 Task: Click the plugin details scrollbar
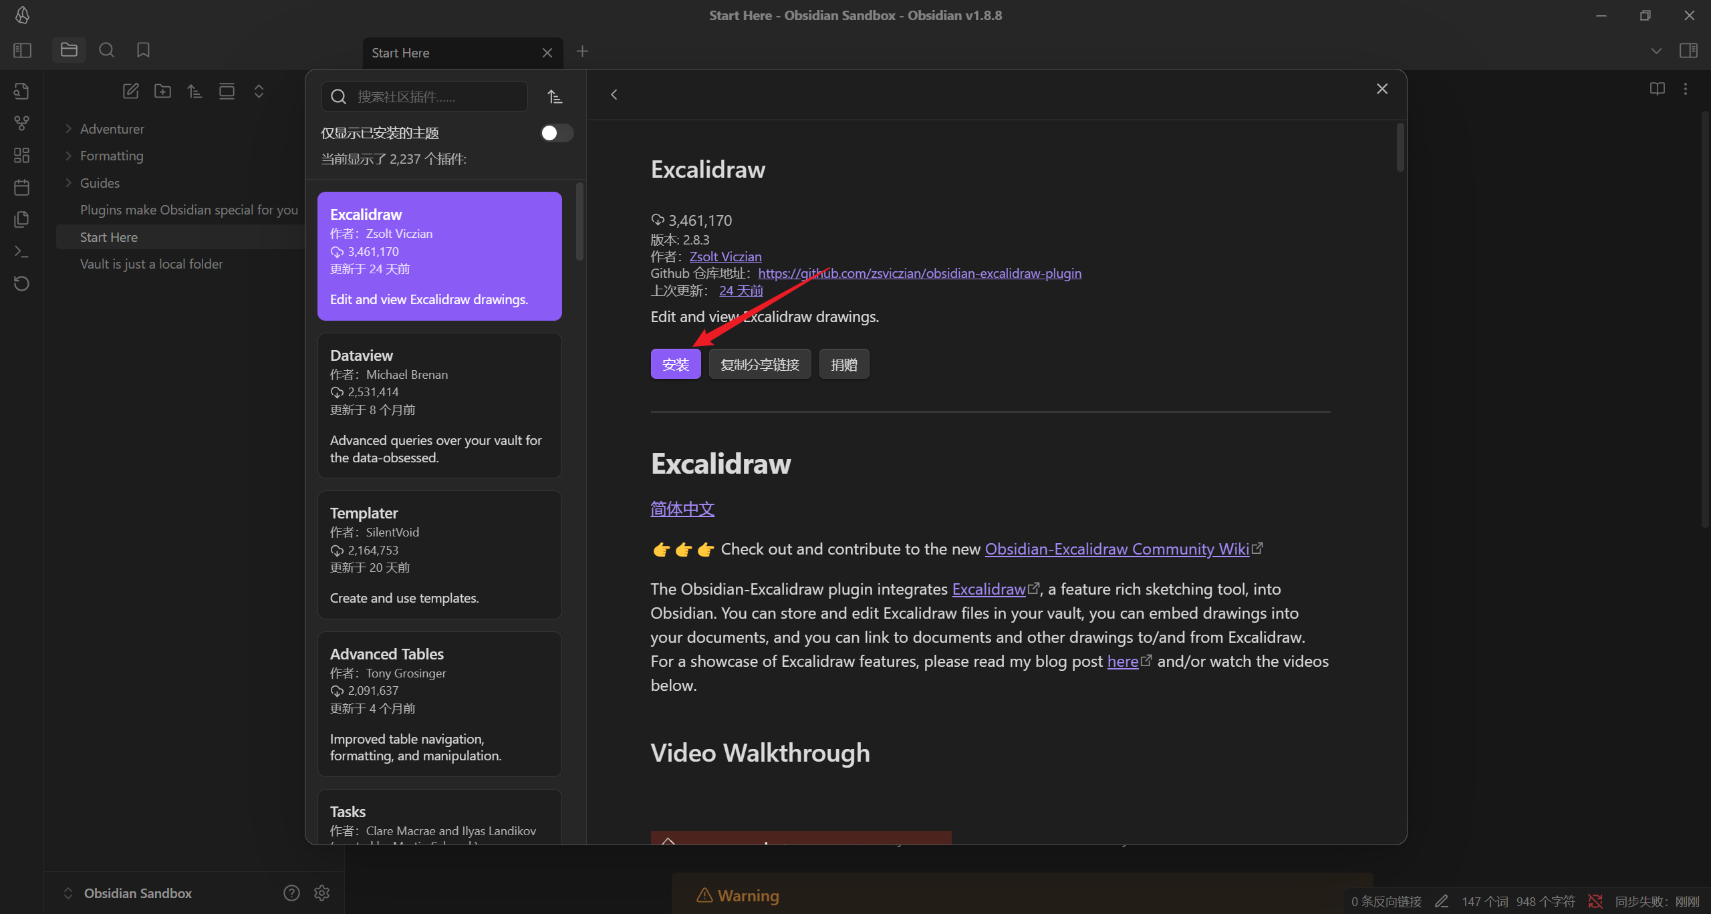click(1400, 147)
